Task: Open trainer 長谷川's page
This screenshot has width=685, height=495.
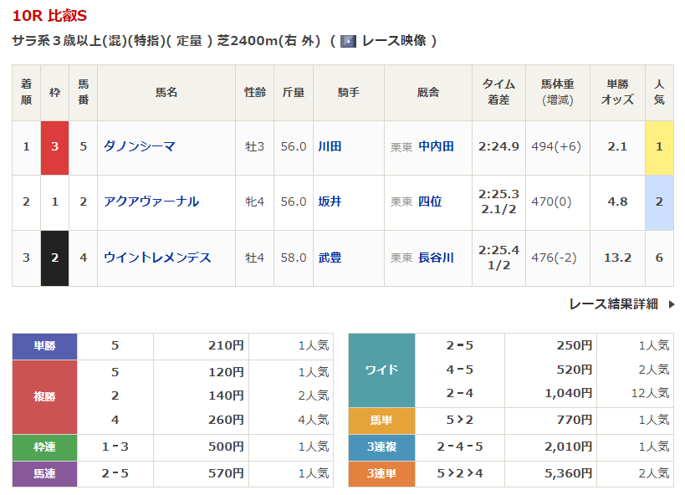Action: click(x=436, y=258)
